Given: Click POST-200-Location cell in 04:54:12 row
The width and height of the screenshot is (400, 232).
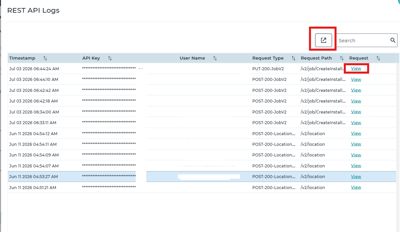Looking at the screenshot, I should coord(274,133).
